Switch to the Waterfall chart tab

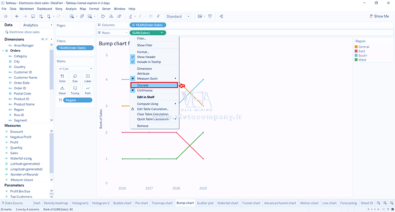coord(227,203)
